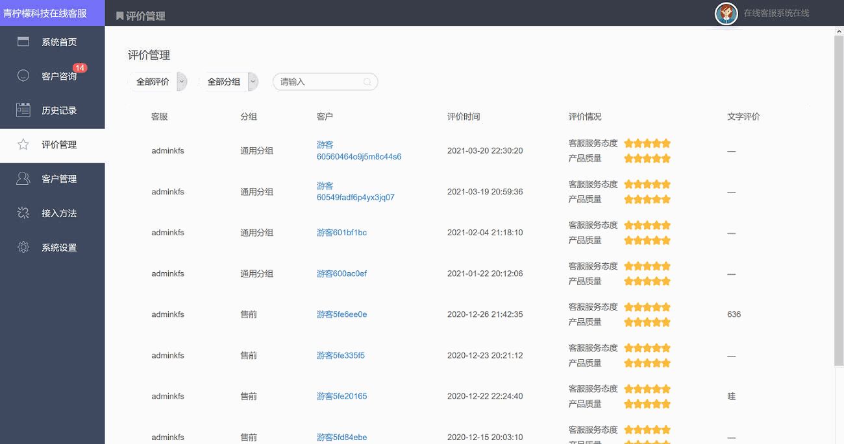Open visitor link 游客601bf1bc
Image resolution: width=844 pixels, height=444 pixels.
tap(341, 233)
